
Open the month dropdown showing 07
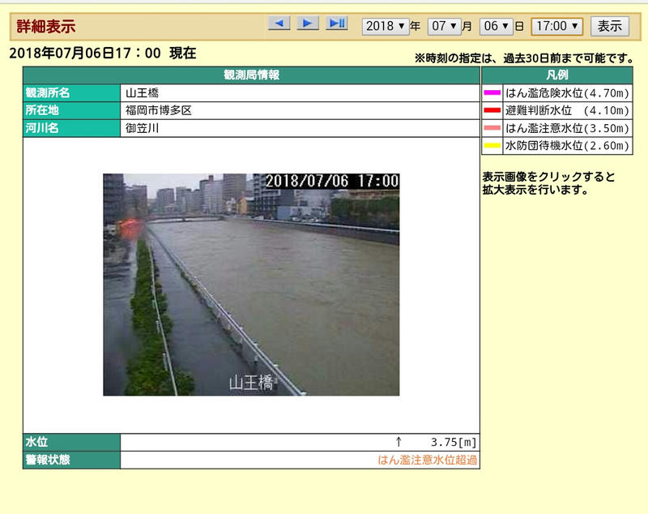pos(444,27)
